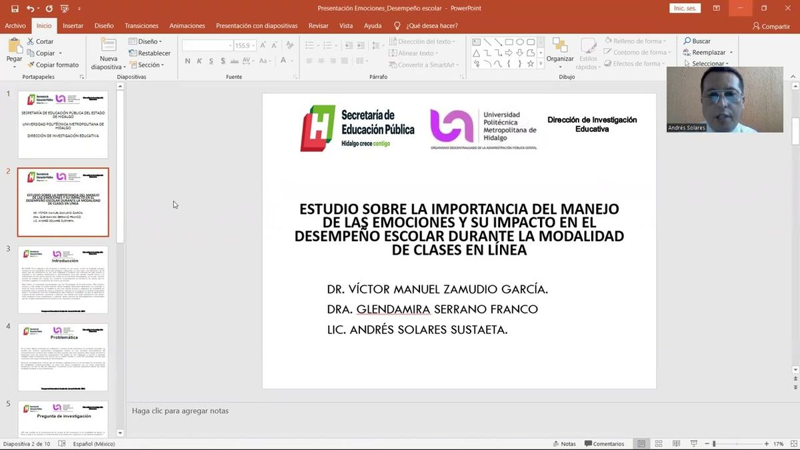Open ribbon display options icon
800x450 pixels.
[x=717, y=8]
